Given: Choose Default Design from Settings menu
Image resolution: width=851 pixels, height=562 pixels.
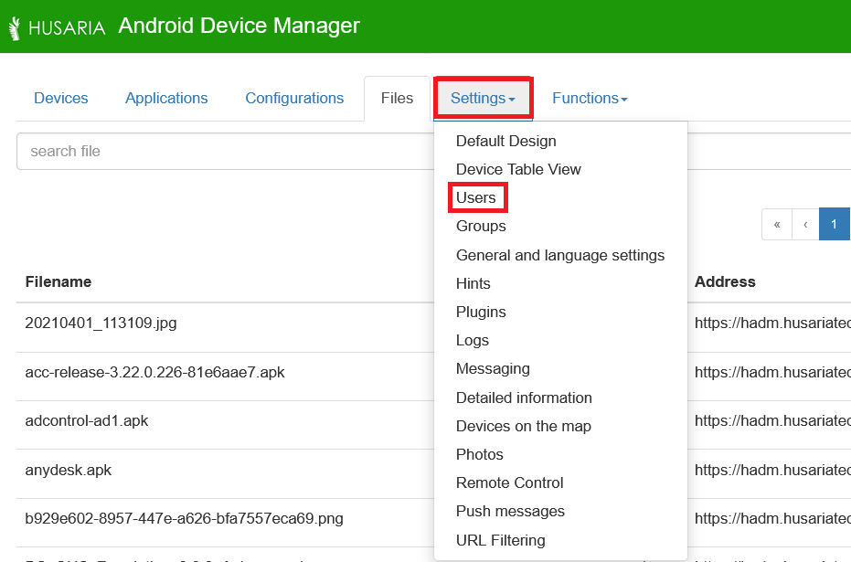Looking at the screenshot, I should pos(505,141).
